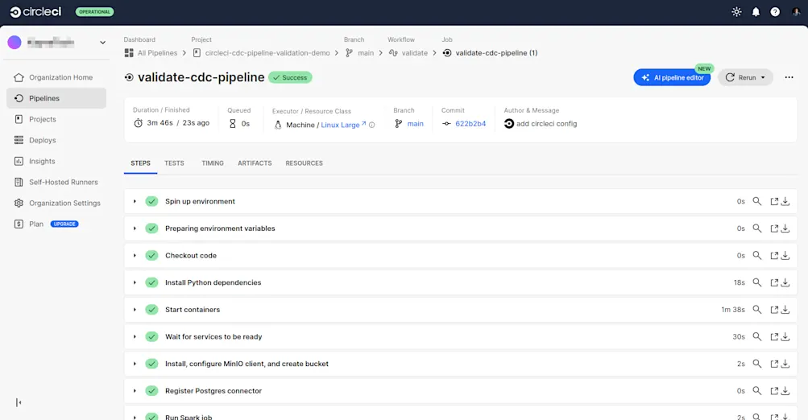Open the Rerun dropdown
This screenshot has height=420, width=808.
point(745,78)
